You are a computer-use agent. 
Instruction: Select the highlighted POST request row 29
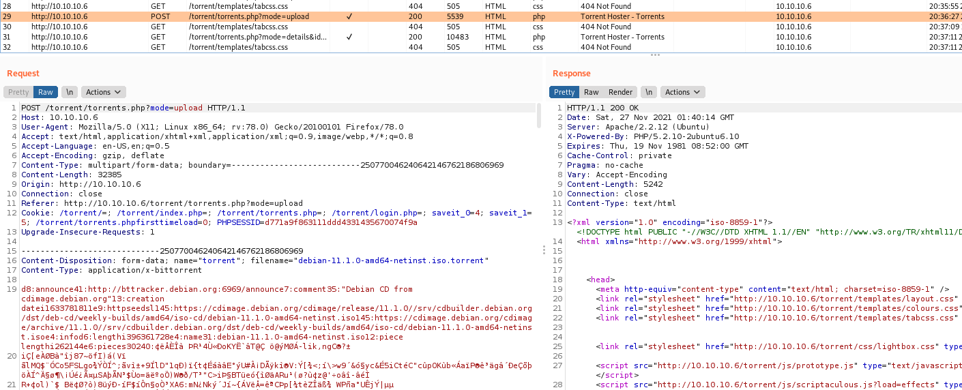[x=481, y=16]
